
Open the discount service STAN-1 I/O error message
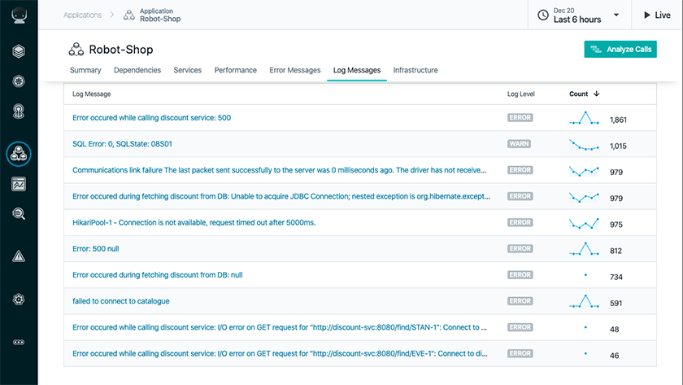click(x=280, y=327)
